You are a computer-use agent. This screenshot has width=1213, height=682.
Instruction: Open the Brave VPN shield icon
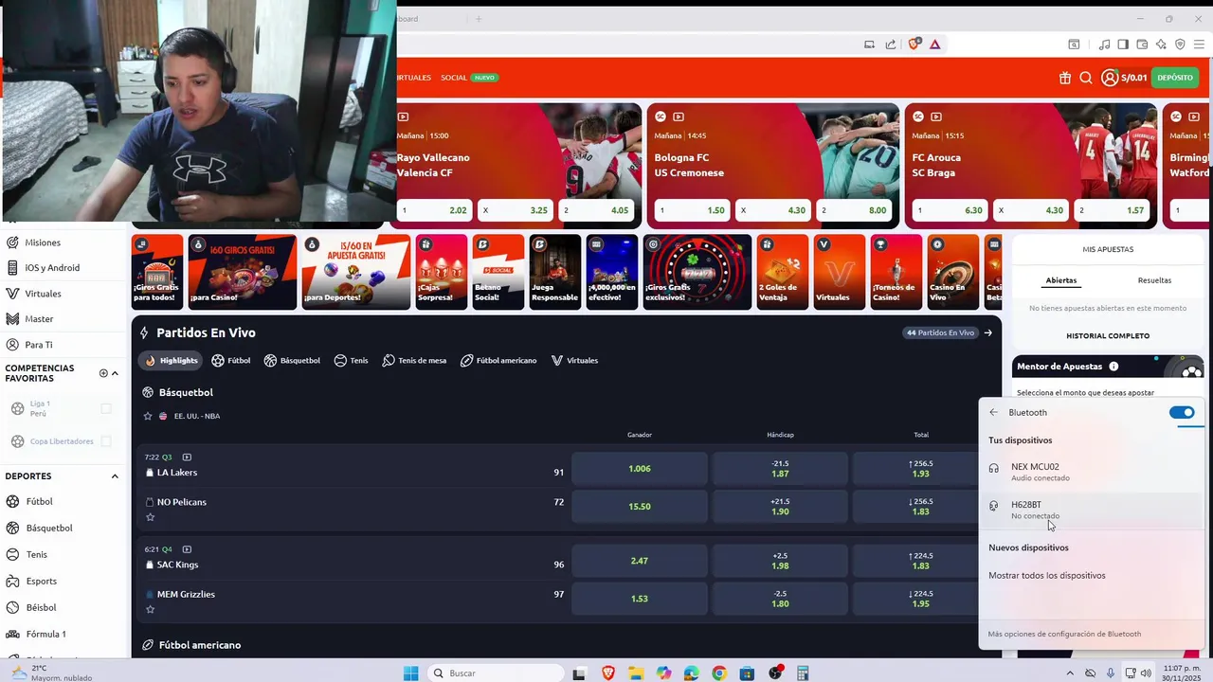[1180, 44]
